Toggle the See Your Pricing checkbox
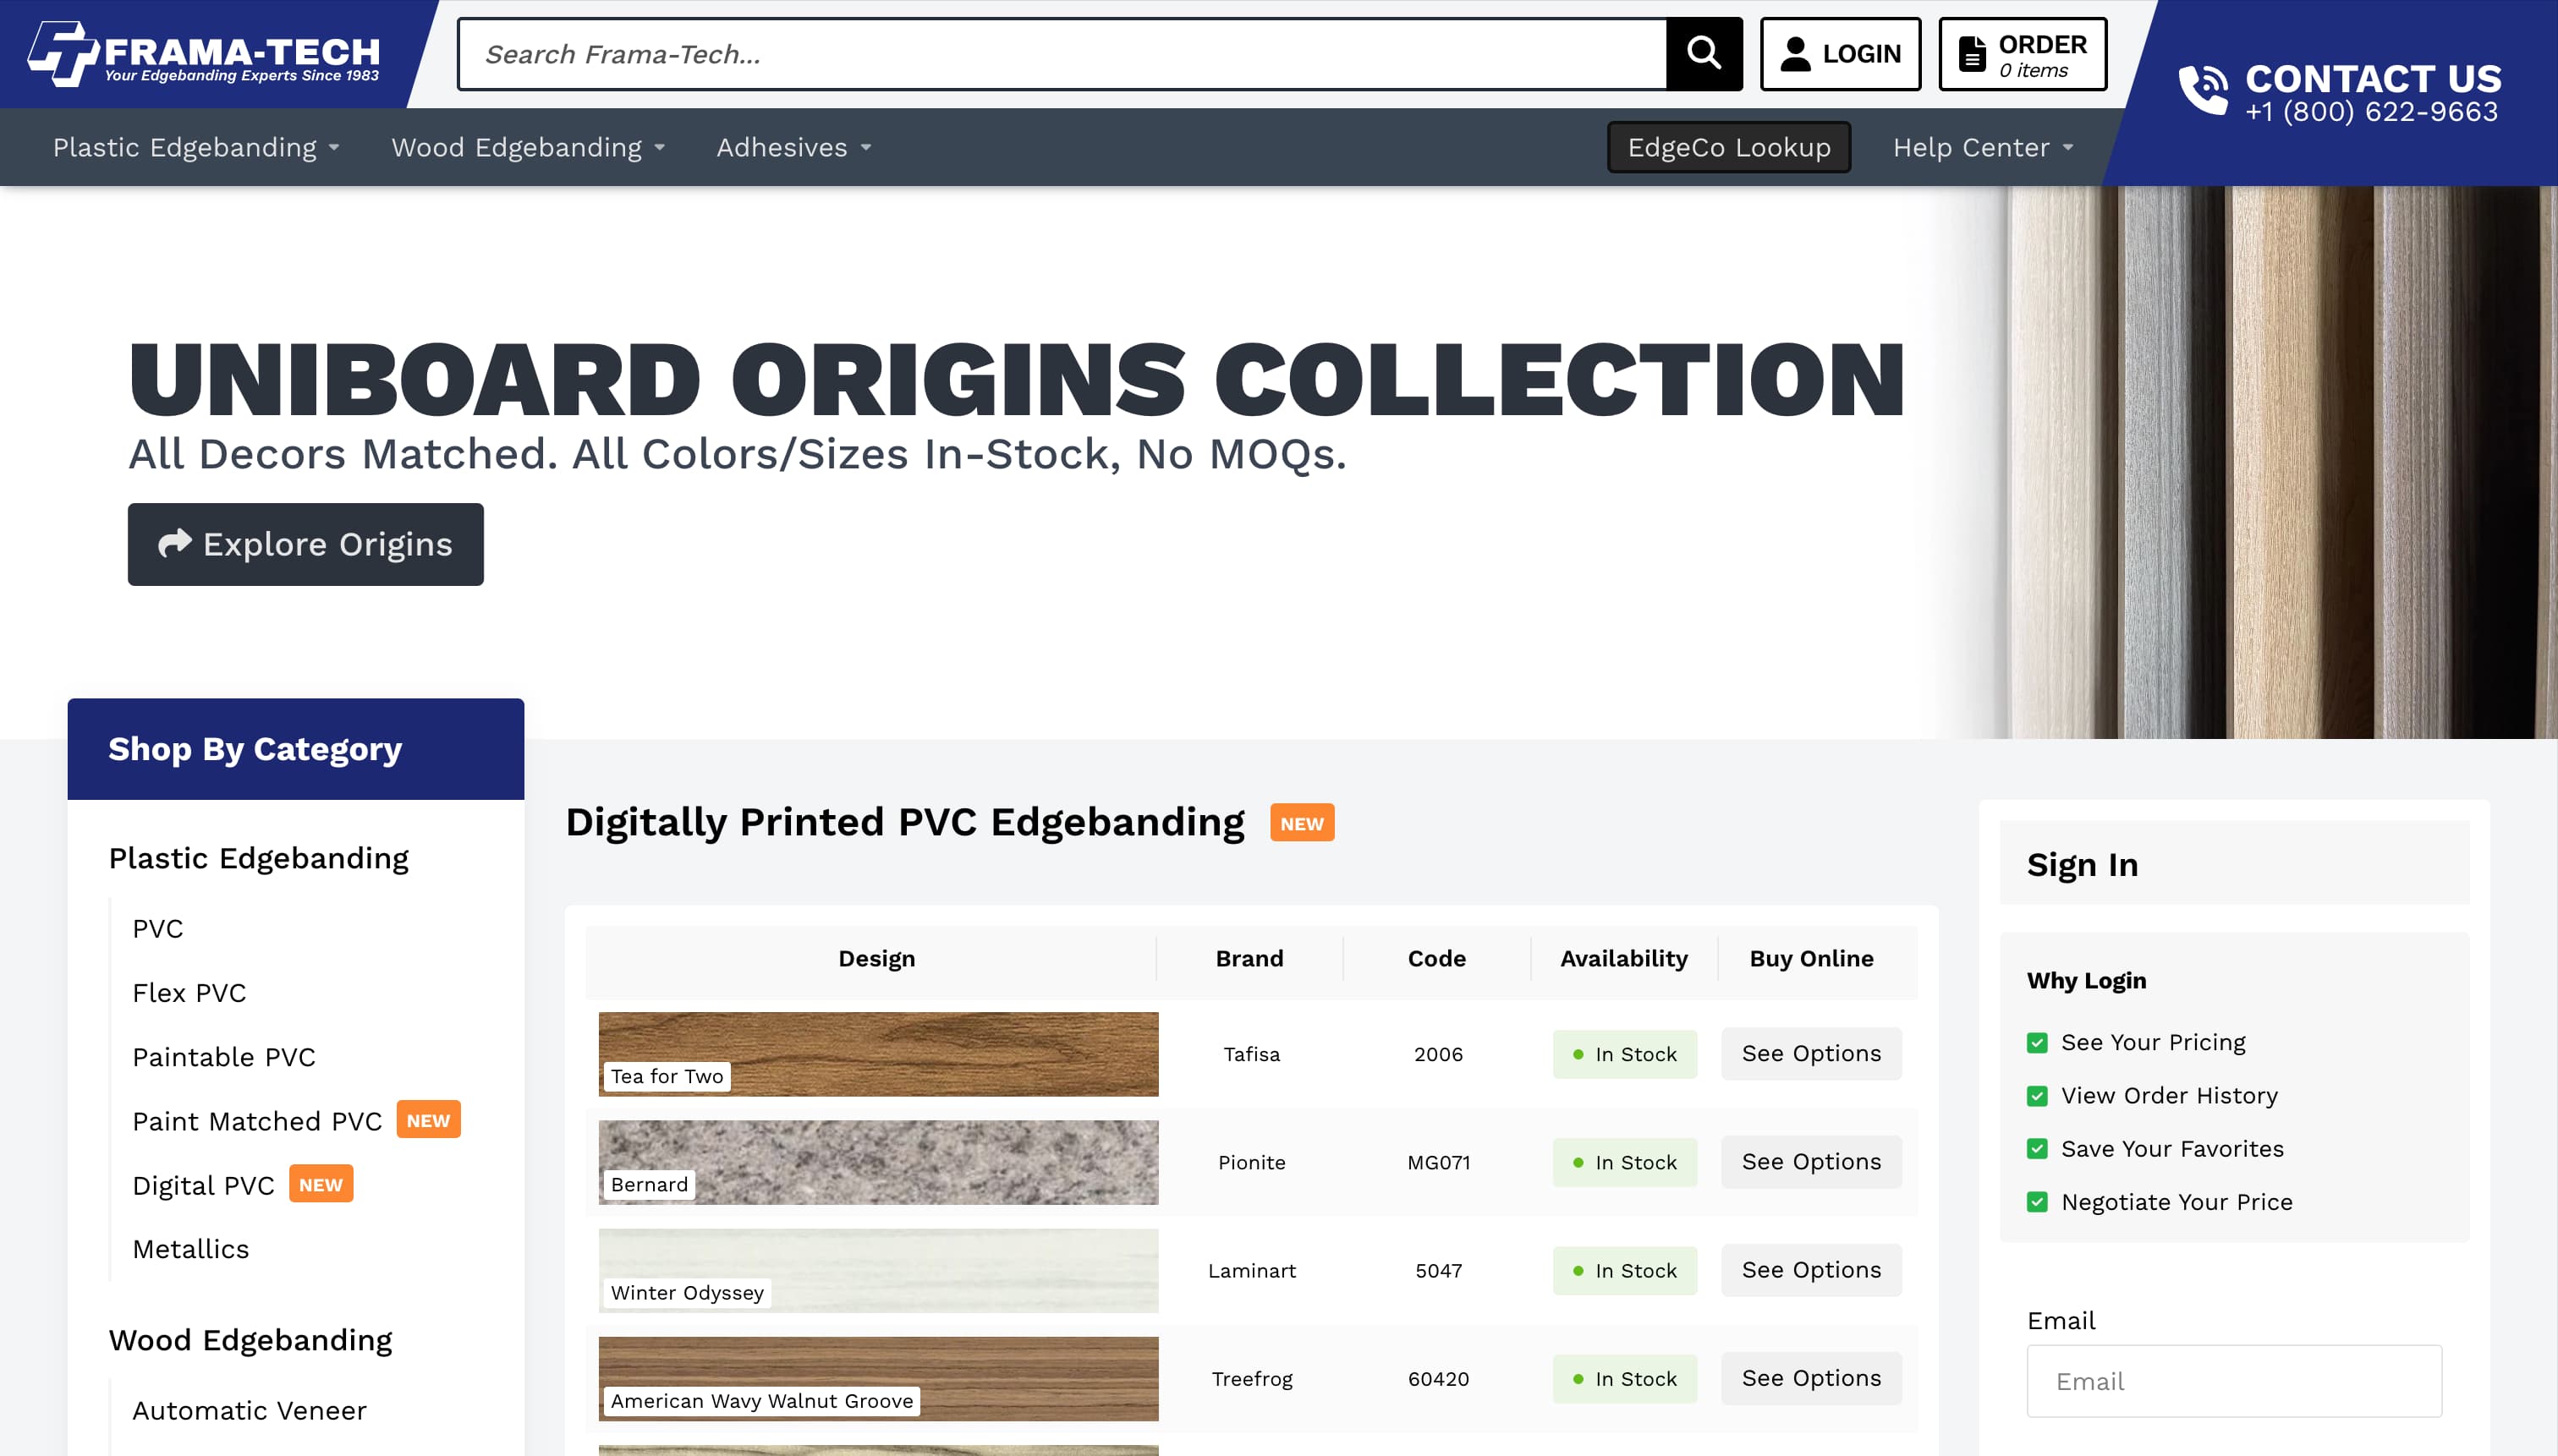This screenshot has height=1456, width=2558. 2037,1043
